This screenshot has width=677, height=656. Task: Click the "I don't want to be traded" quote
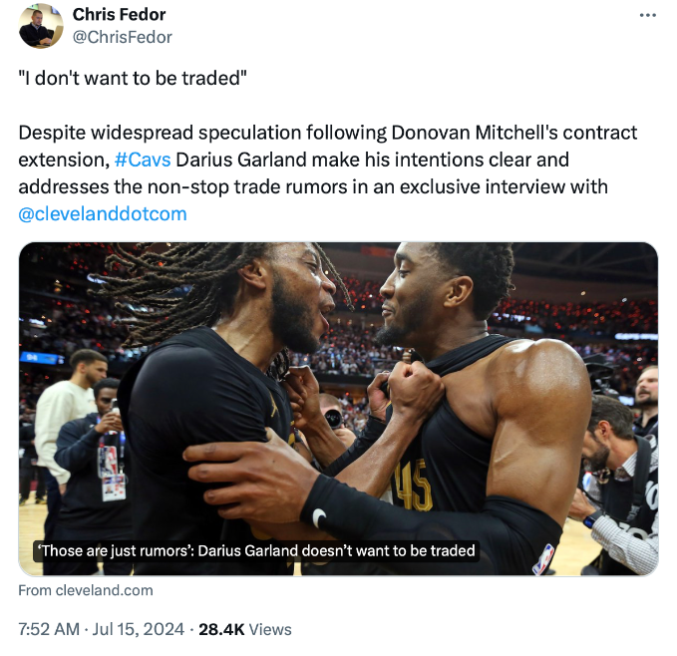click(133, 78)
